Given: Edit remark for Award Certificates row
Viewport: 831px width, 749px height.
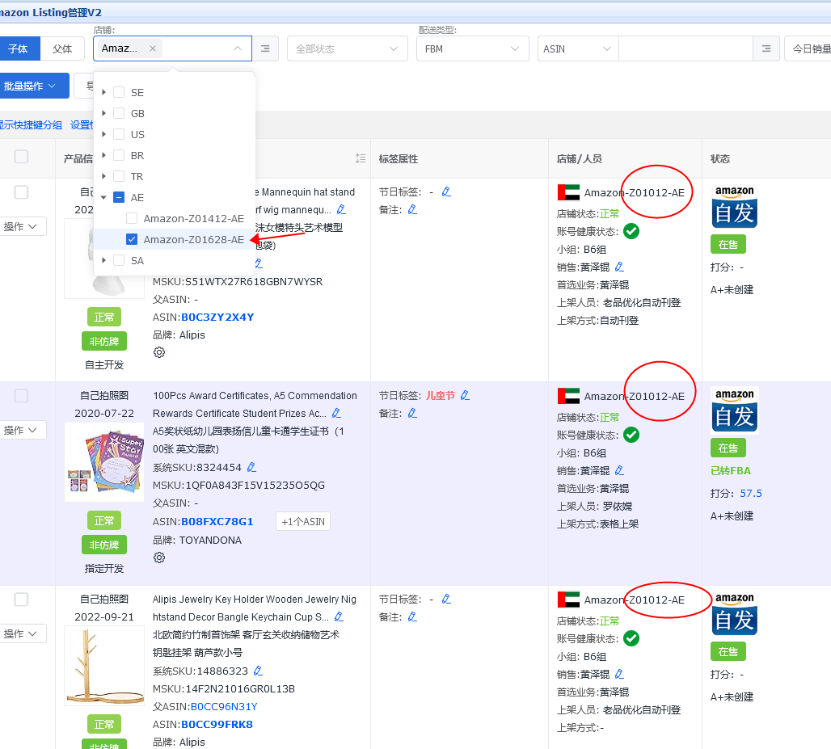Looking at the screenshot, I should point(412,413).
